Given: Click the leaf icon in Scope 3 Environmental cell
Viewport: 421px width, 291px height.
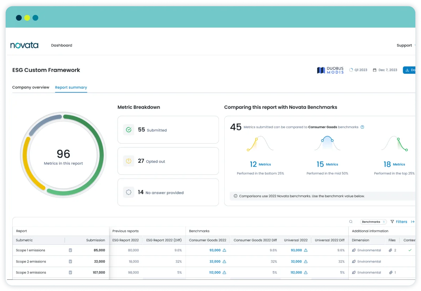Looking at the screenshot, I should tap(354, 272).
